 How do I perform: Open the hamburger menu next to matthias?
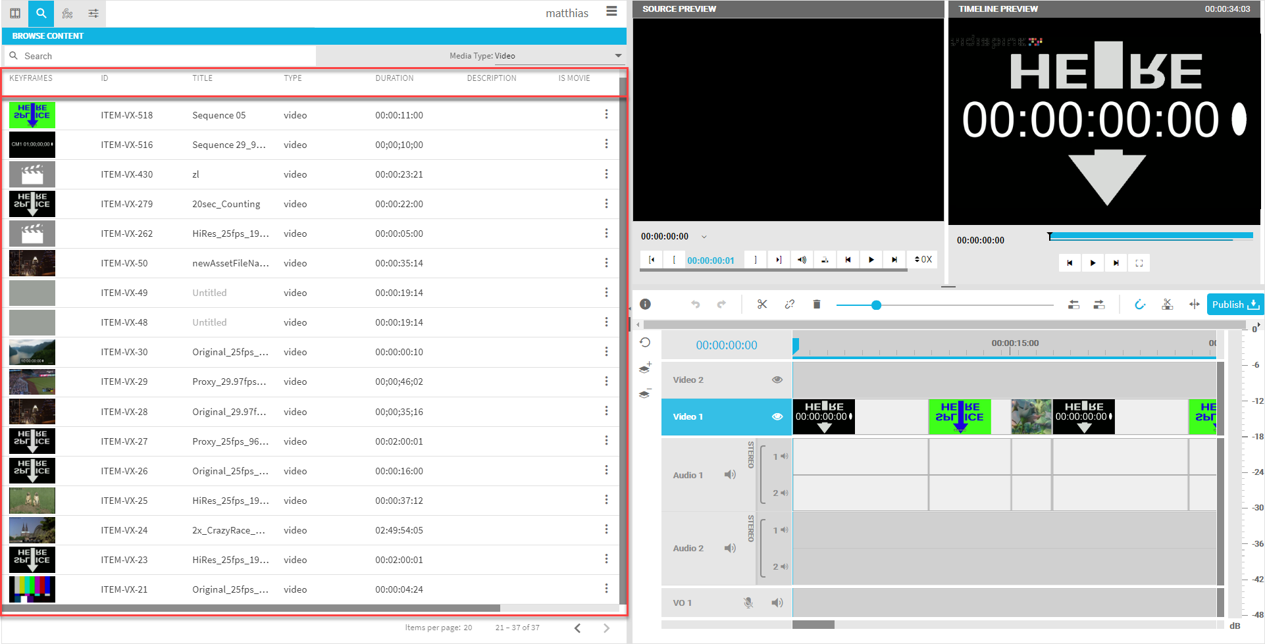click(x=611, y=11)
